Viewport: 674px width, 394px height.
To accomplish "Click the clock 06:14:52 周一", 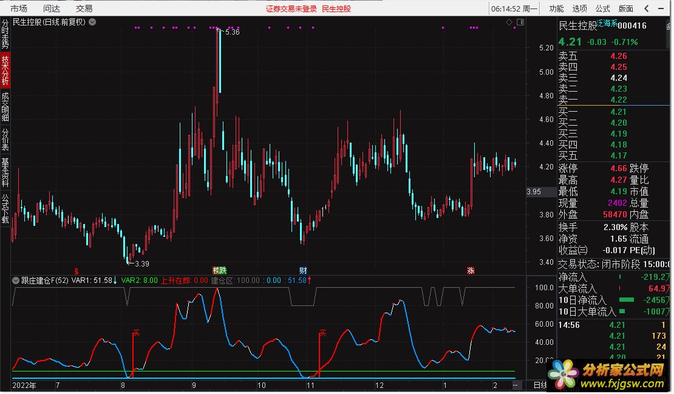I will [x=514, y=8].
